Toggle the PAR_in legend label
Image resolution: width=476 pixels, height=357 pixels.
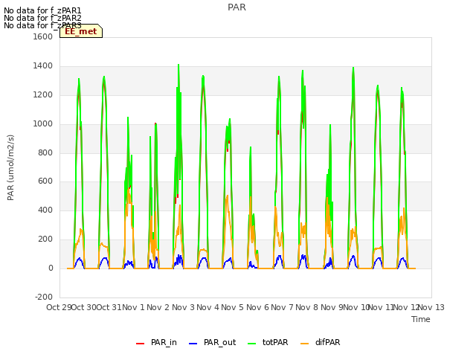[x=164, y=342]
